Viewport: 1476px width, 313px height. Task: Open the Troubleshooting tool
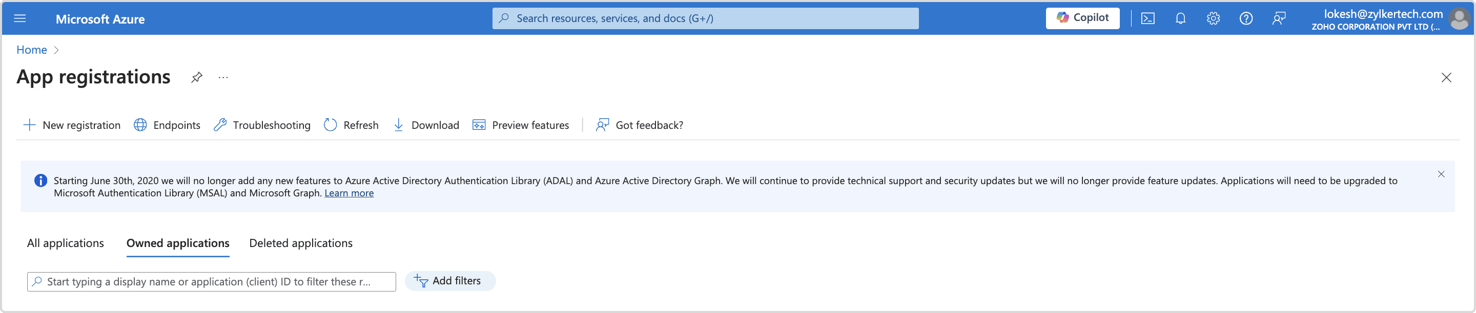click(x=262, y=125)
